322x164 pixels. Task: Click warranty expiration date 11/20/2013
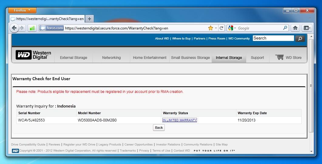[x=246, y=120]
